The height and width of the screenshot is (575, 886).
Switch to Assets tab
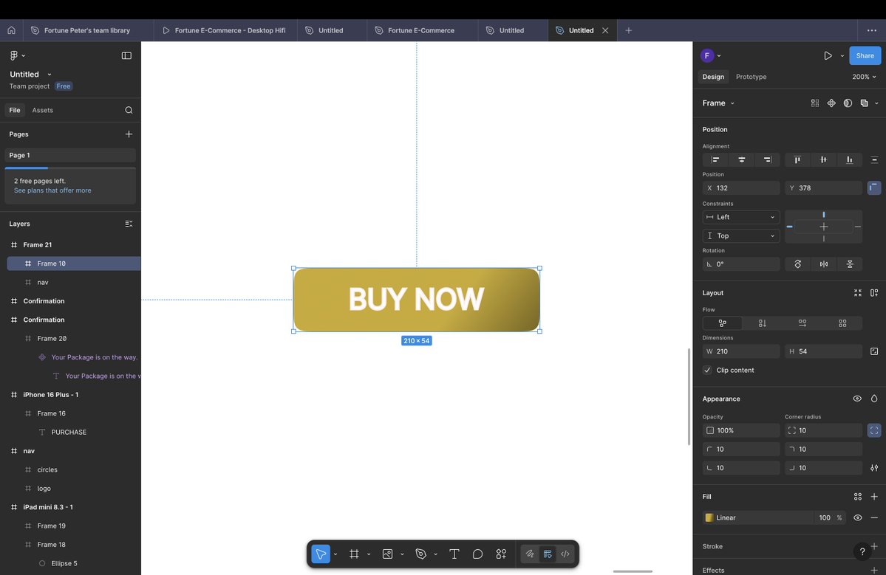(x=42, y=110)
